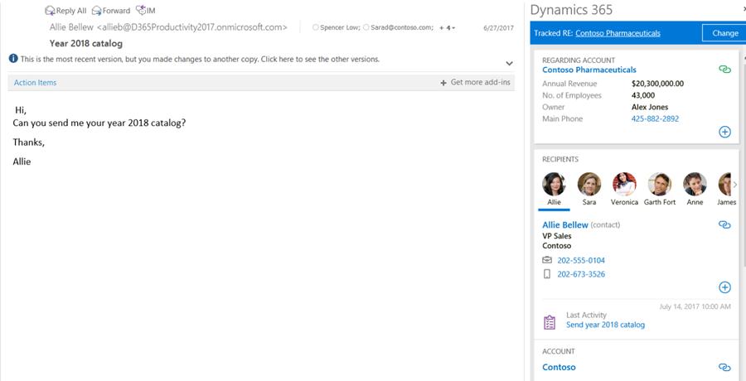Click the mobile phone icon
The image size is (746, 381).
547,274
